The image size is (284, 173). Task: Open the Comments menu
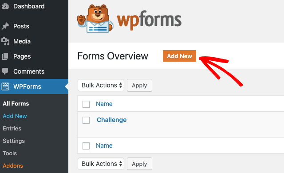point(29,71)
